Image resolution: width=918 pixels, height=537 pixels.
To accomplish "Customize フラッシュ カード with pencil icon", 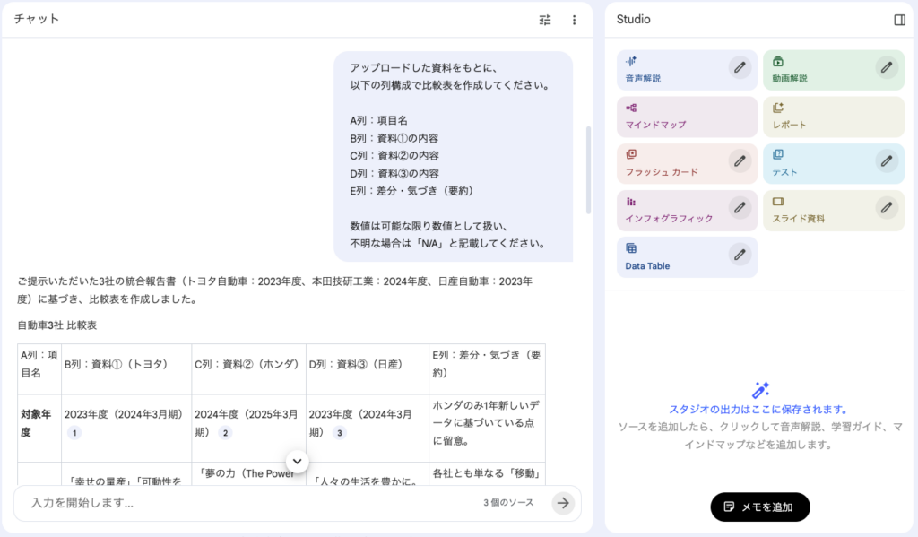I will coord(739,160).
